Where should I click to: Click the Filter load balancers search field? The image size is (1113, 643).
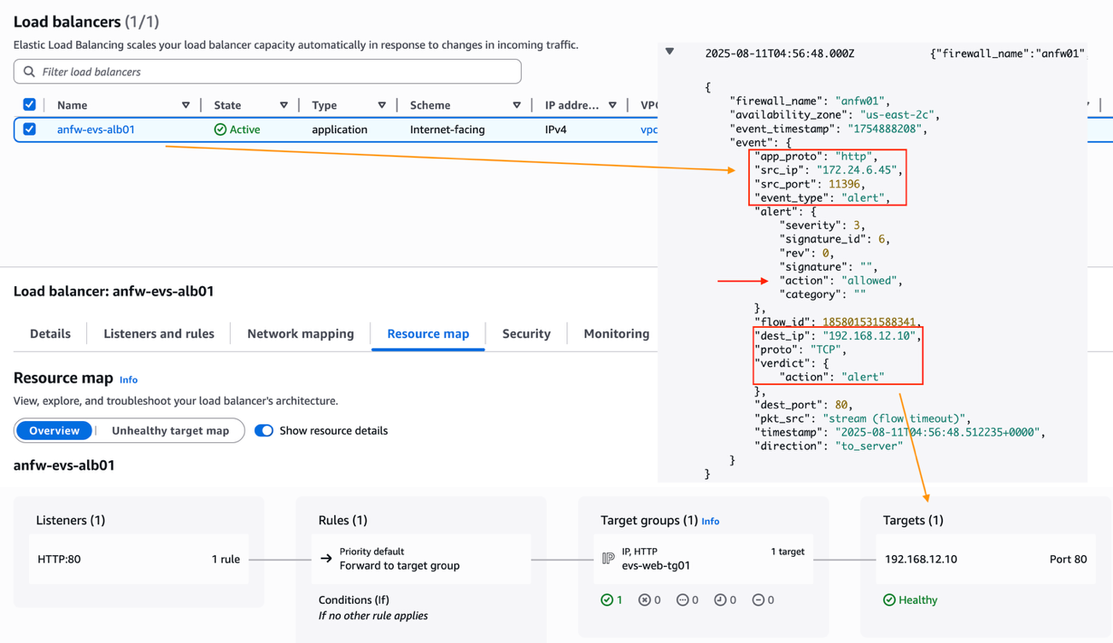coord(273,72)
